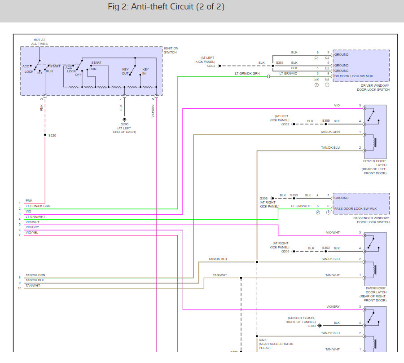
Task: Click the TAN/WHT wire label at pin 10
Action: pyautogui.click(x=32, y=285)
